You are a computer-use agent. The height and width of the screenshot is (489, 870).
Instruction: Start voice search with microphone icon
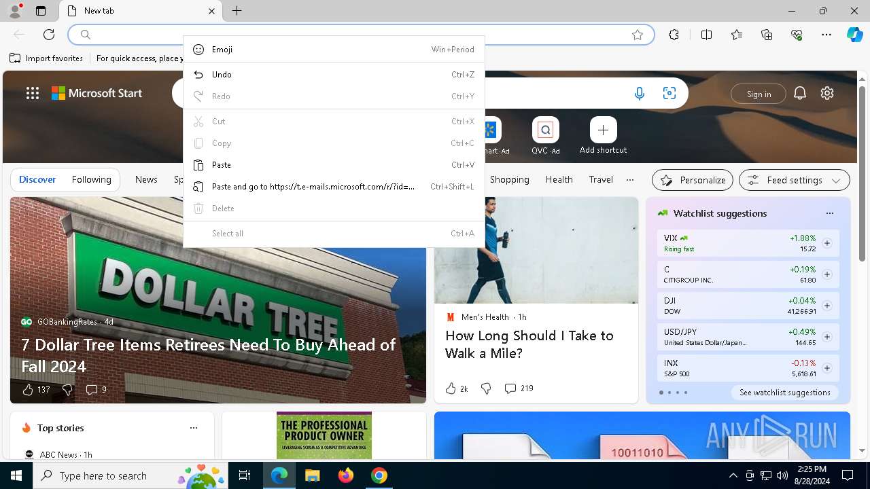click(640, 94)
